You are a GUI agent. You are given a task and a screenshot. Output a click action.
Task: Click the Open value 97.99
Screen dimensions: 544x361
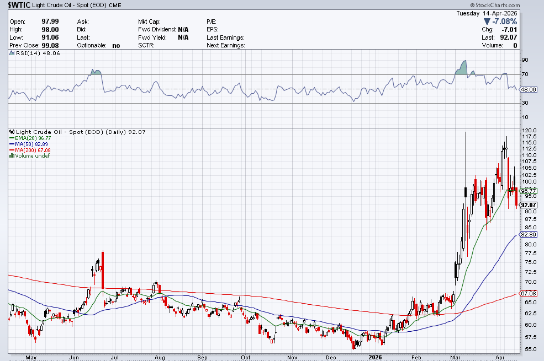point(50,21)
